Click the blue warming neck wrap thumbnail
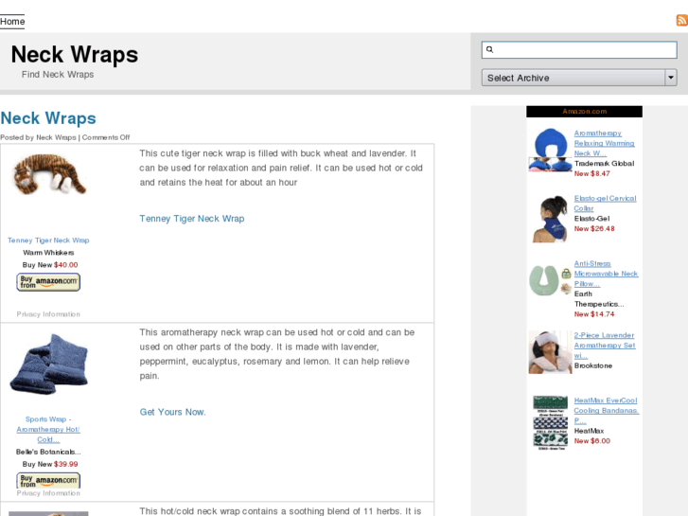 click(x=550, y=150)
